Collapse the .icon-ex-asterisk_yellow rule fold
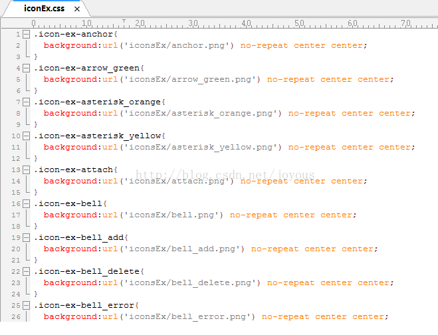438x335 pixels. pos(26,136)
